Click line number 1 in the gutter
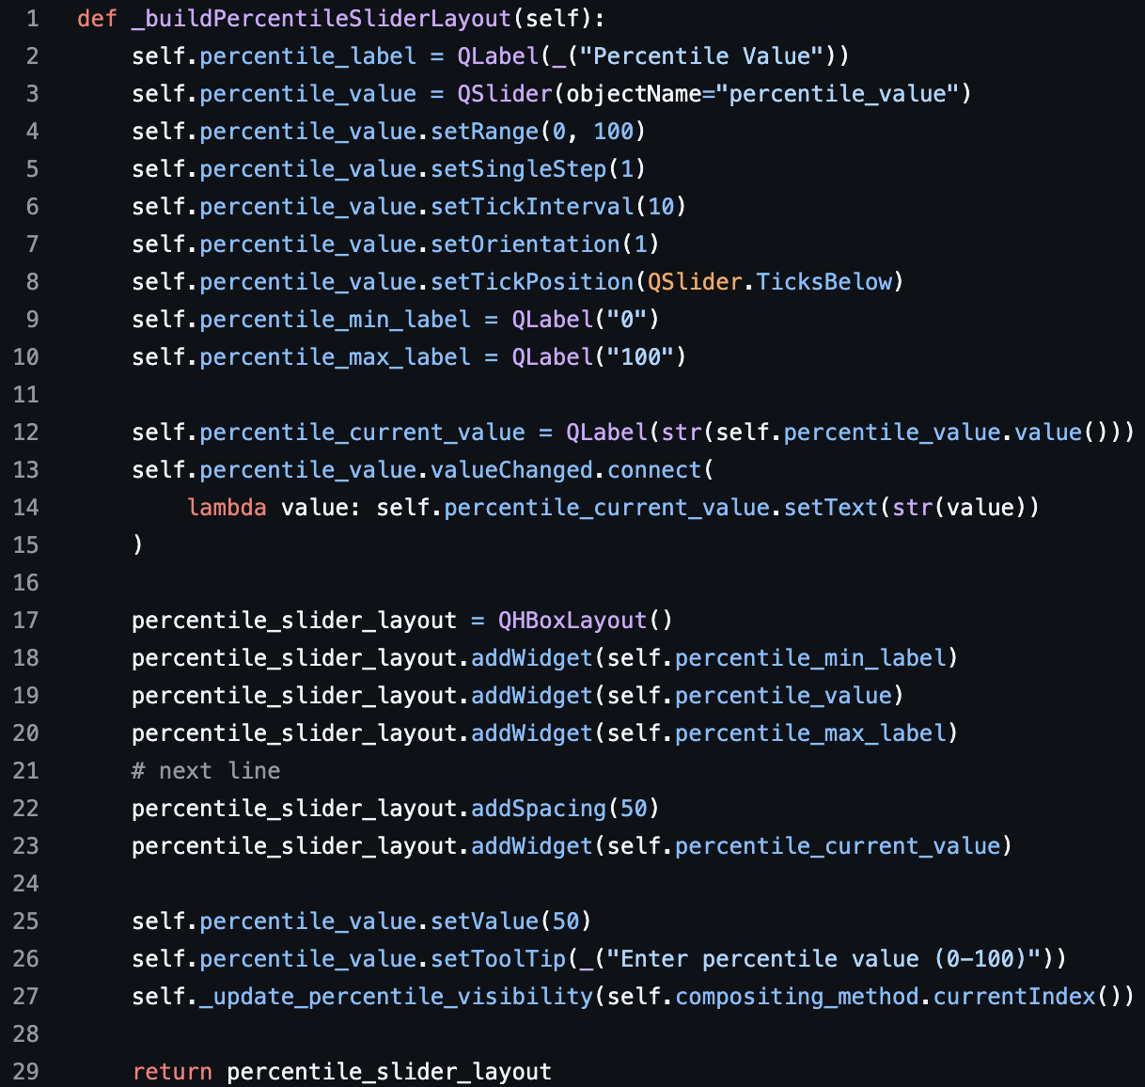Image resolution: width=1145 pixels, height=1087 pixels. (33, 19)
